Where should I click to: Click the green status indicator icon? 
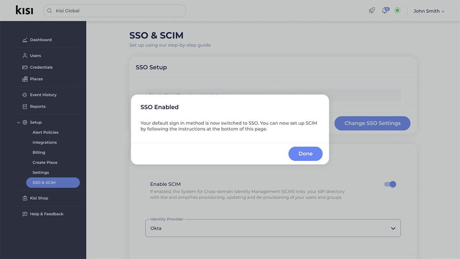[397, 11]
